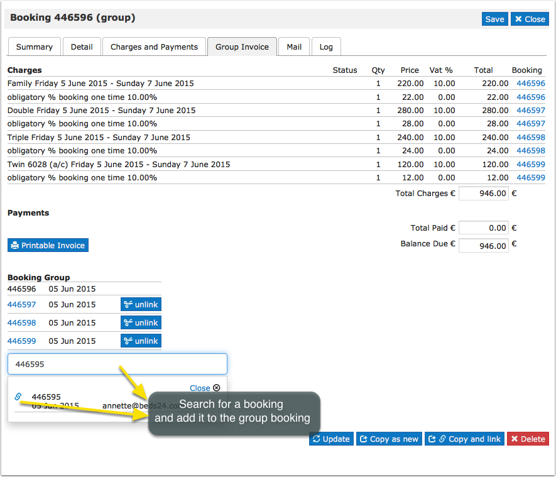The width and height of the screenshot is (556, 477).
Task: Open the Detail tab
Action: [82, 47]
